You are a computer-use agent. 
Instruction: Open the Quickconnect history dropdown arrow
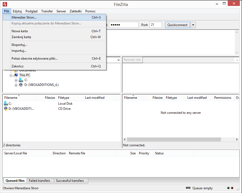(x=193, y=25)
